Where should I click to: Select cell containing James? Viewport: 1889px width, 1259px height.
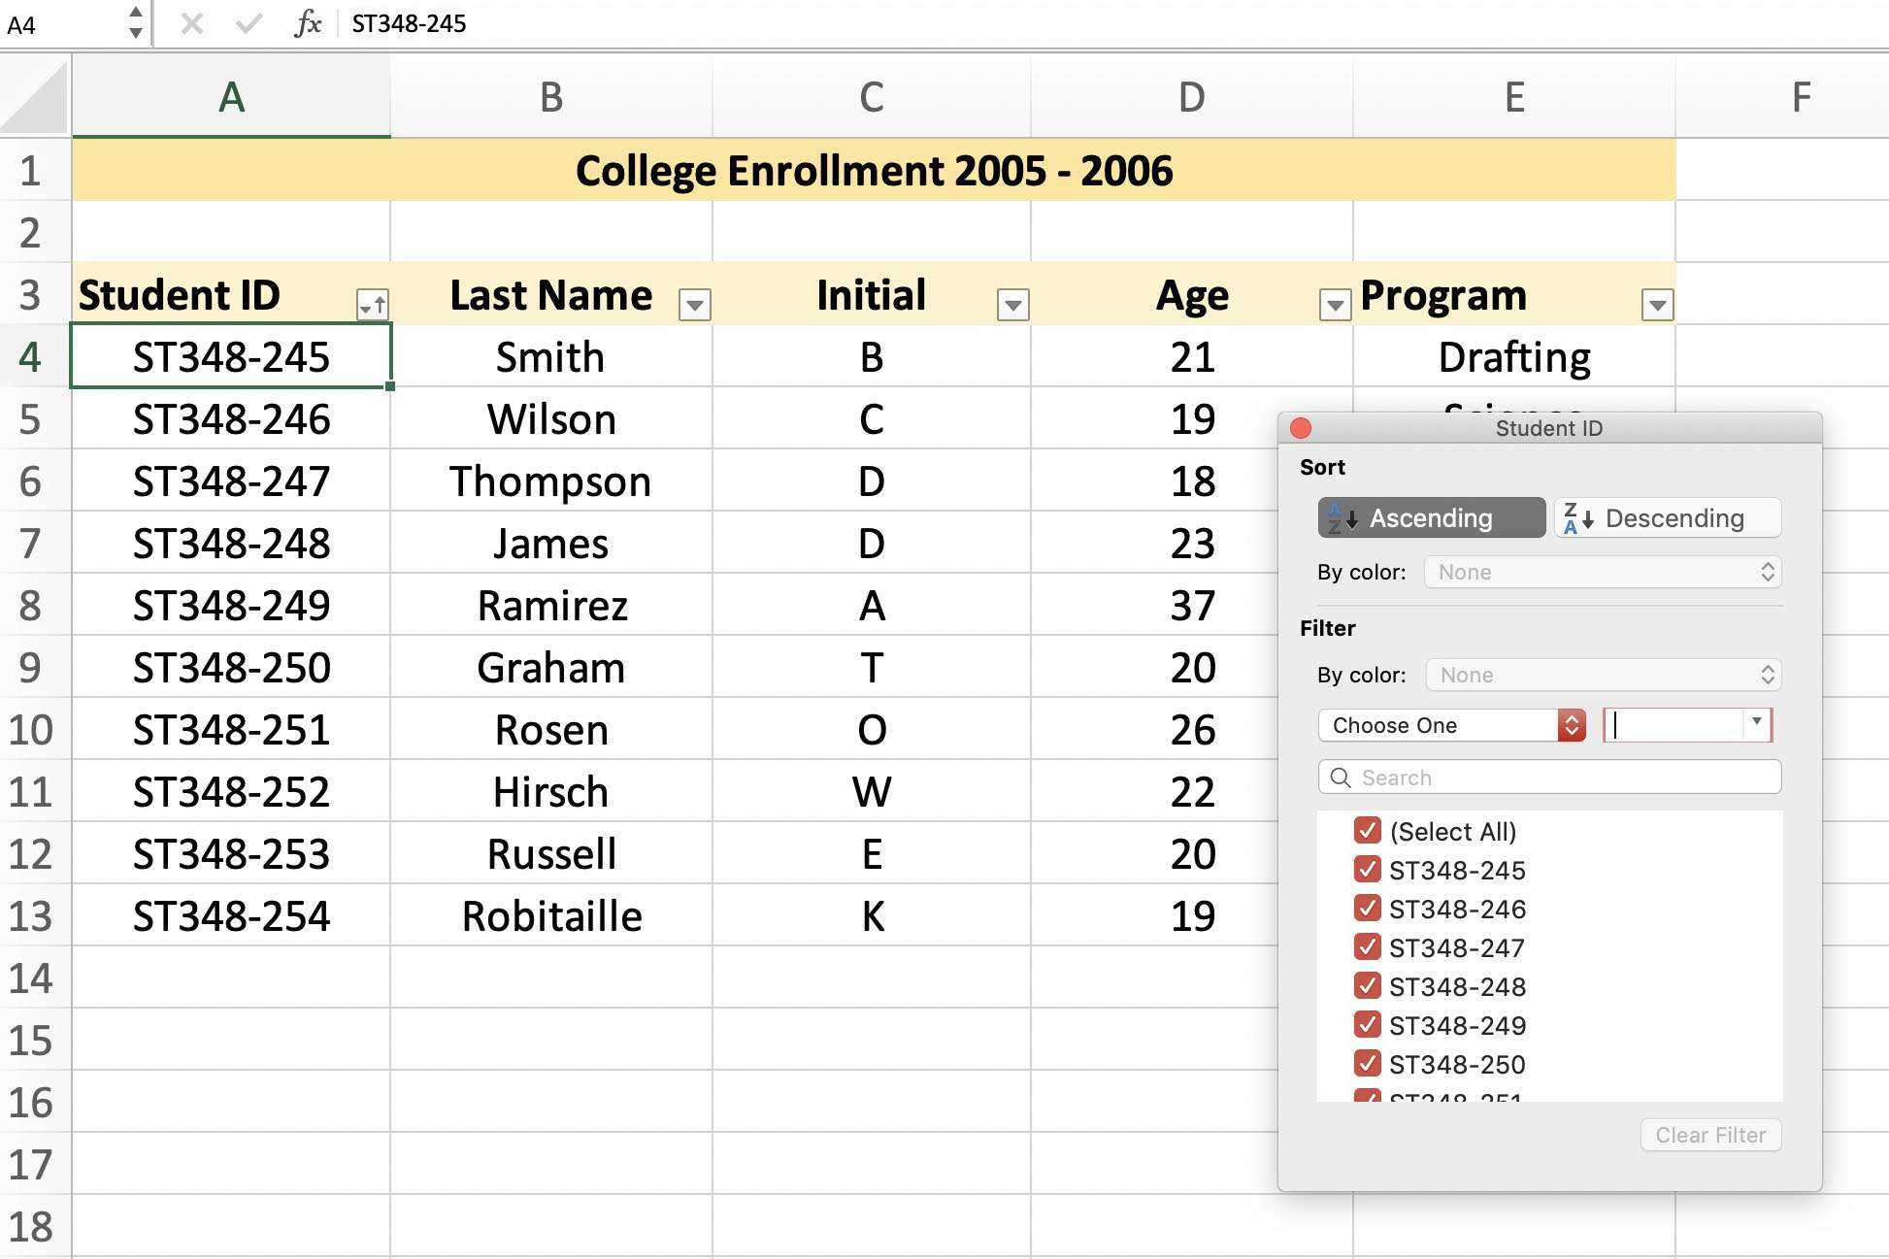pos(551,543)
